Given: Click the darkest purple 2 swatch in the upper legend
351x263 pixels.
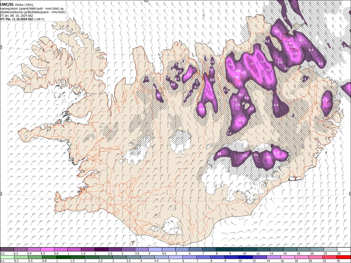Looking at the screenshot, I should point(101,249).
